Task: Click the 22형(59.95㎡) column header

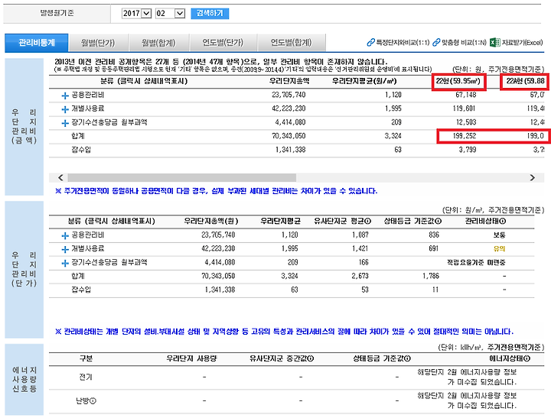Action: coord(458,82)
